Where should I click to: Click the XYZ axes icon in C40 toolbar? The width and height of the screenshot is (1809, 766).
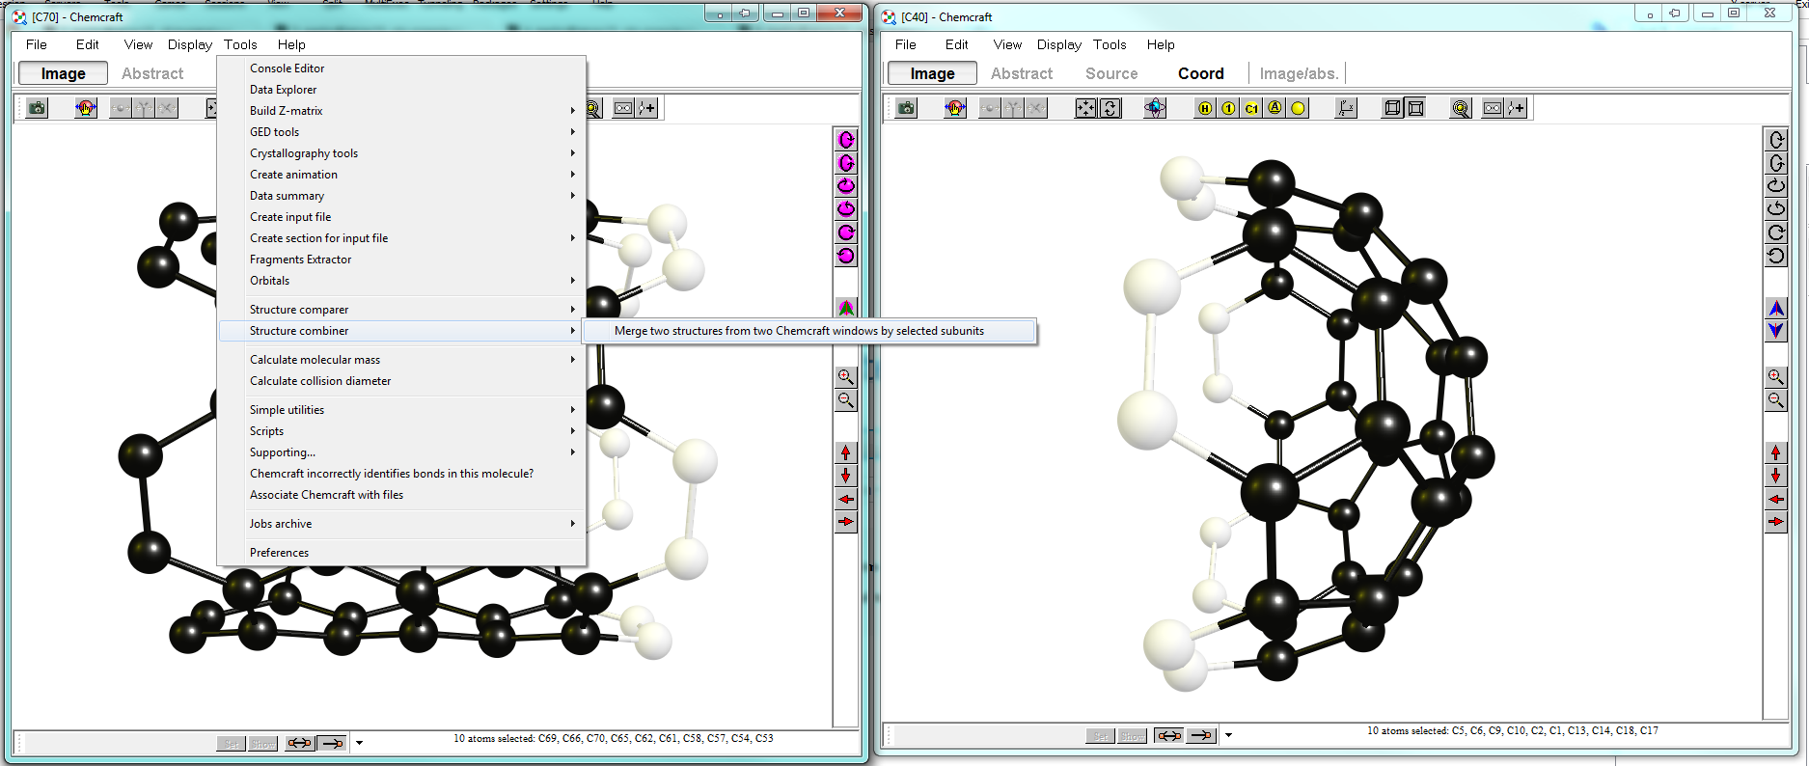(1346, 108)
